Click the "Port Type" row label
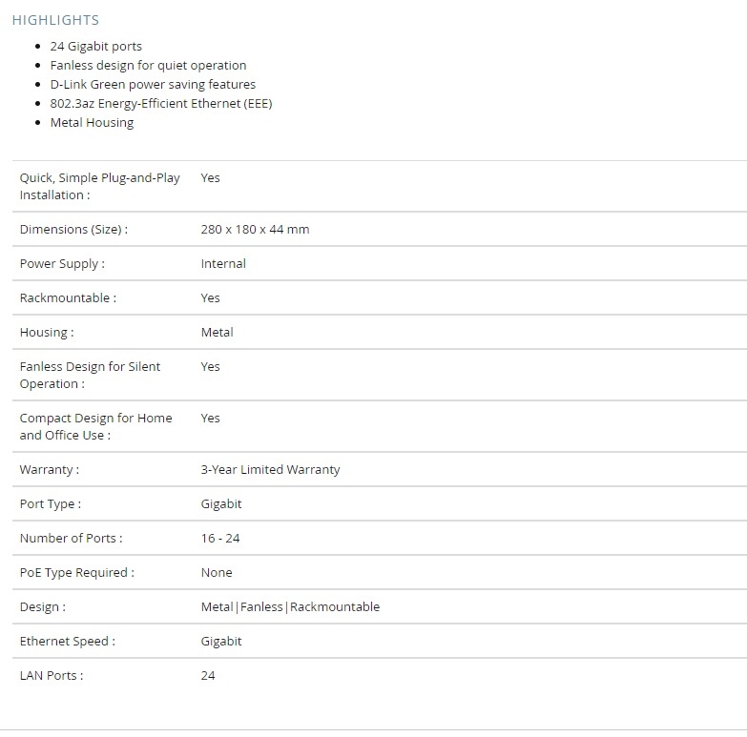The height and width of the screenshot is (737, 747). pyautogui.click(x=51, y=503)
